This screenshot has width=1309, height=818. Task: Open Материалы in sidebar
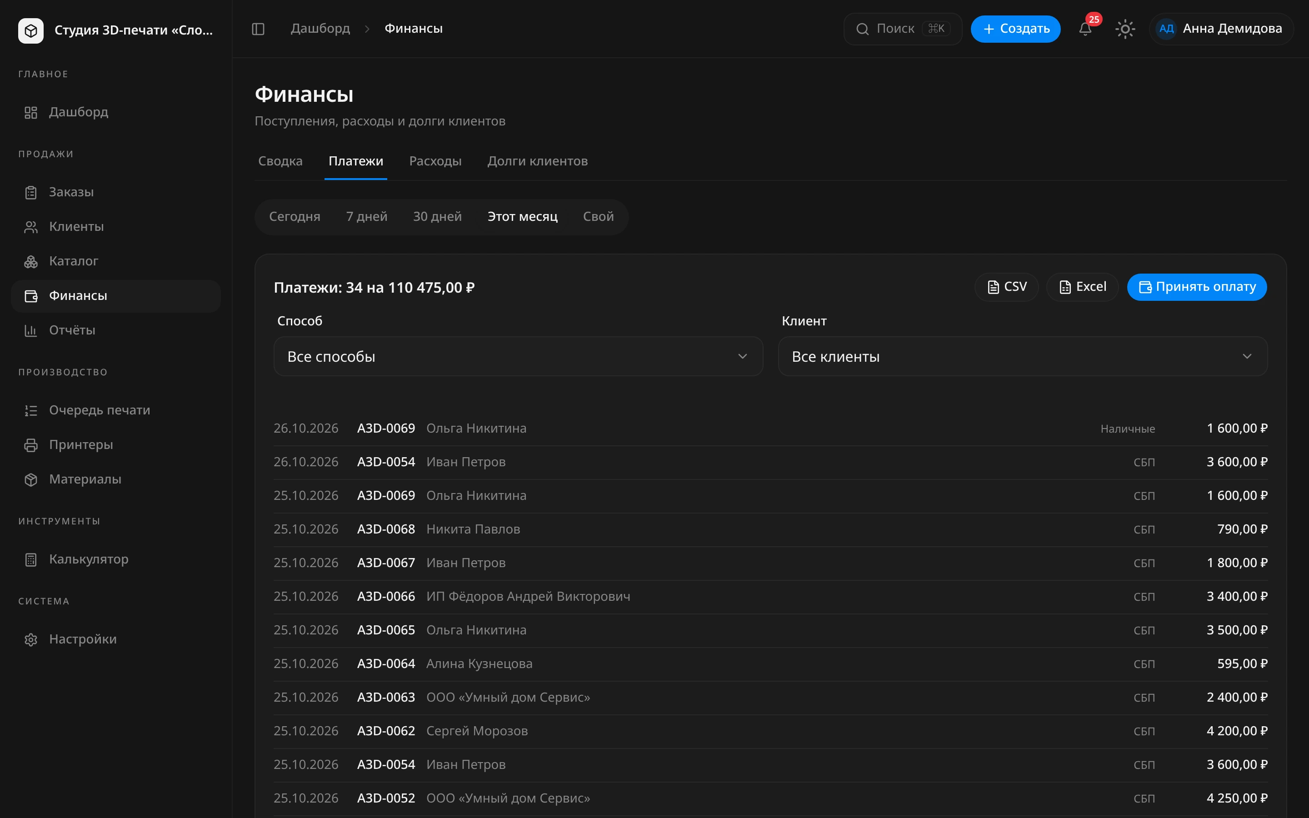tap(116, 479)
